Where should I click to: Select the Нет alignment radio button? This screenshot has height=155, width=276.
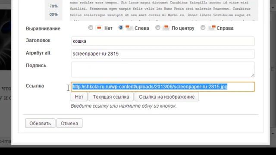[91, 28]
